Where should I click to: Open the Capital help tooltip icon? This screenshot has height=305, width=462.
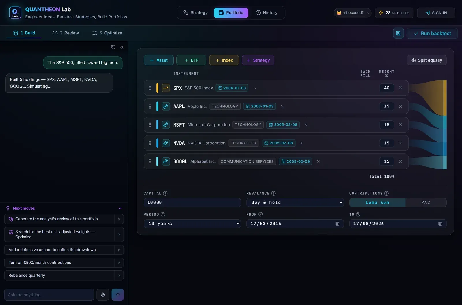(x=165, y=194)
